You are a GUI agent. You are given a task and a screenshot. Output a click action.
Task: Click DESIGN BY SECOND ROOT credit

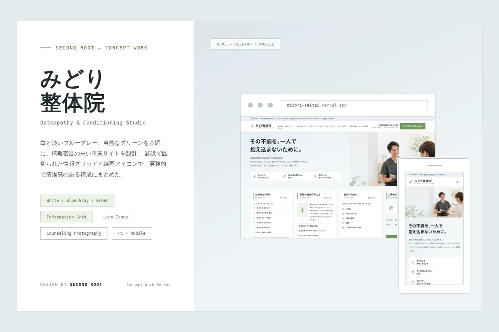[x=71, y=285]
